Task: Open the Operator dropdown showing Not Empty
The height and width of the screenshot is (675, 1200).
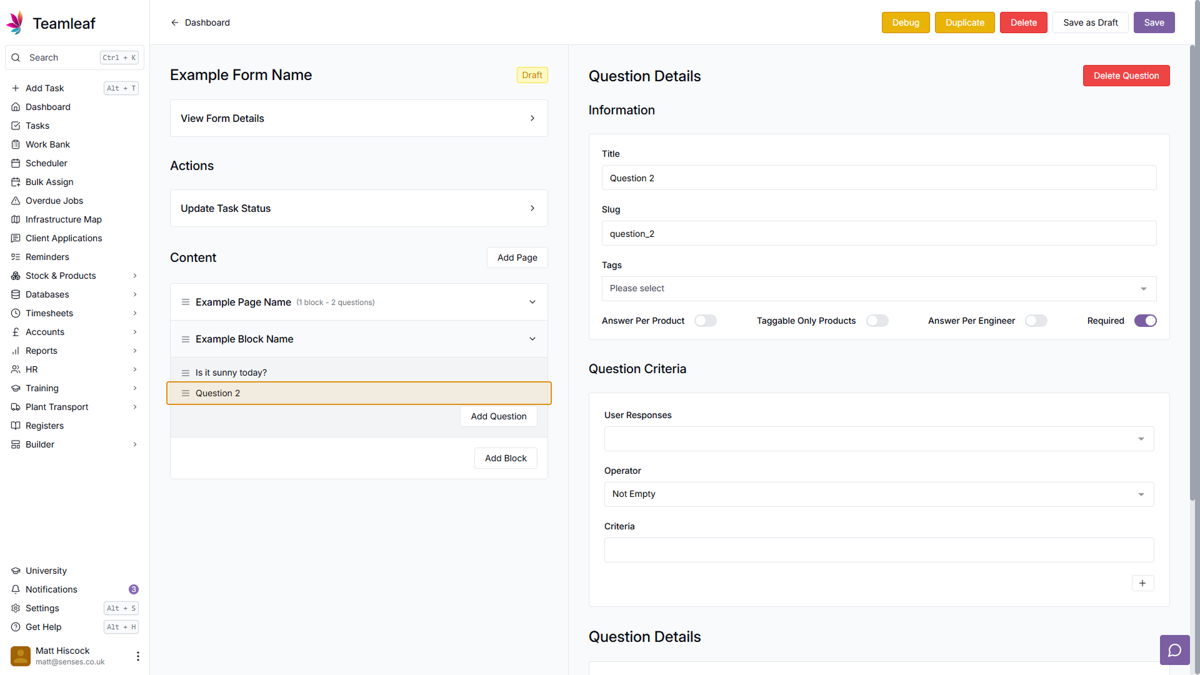Action: click(878, 494)
